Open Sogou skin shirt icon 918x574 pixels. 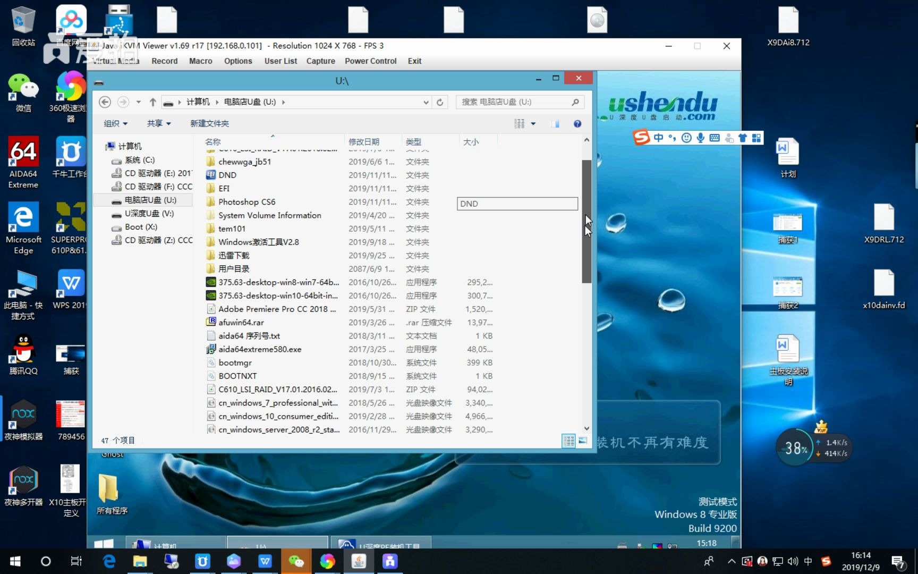pos(742,138)
